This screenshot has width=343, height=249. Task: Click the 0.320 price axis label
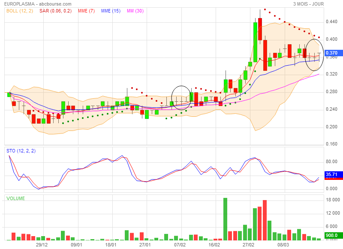331,74
